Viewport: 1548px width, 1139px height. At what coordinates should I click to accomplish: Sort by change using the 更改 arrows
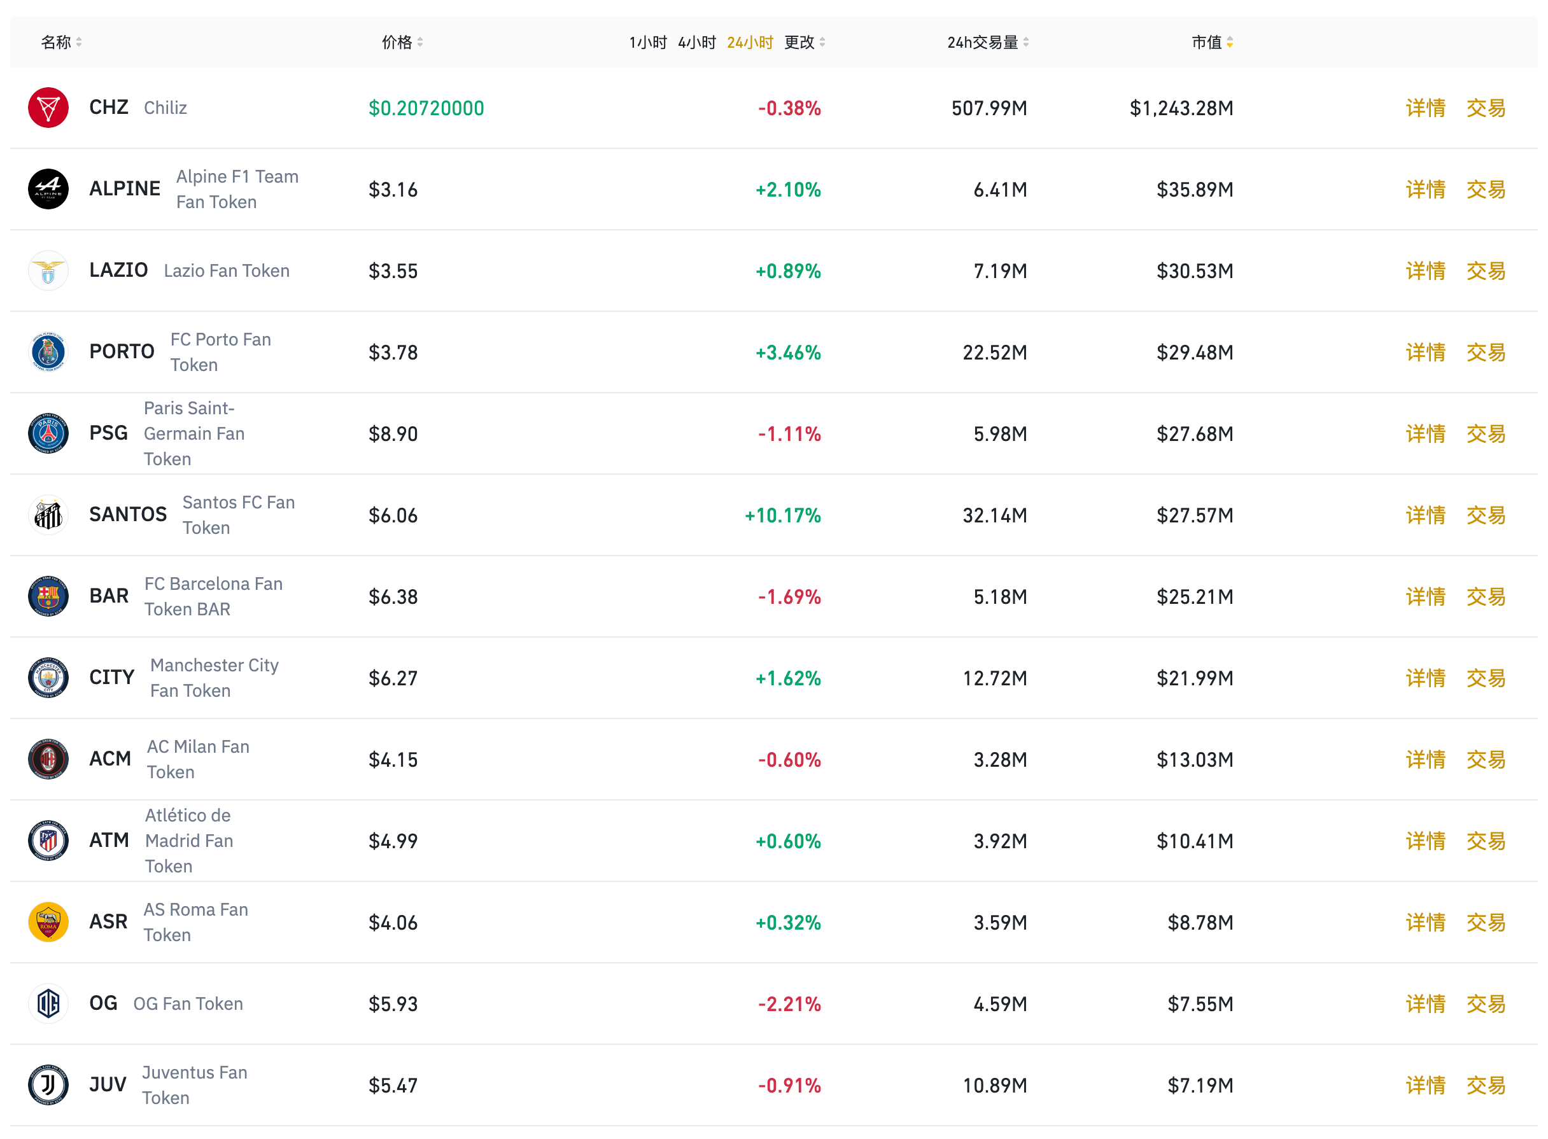(x=822, y=42)
